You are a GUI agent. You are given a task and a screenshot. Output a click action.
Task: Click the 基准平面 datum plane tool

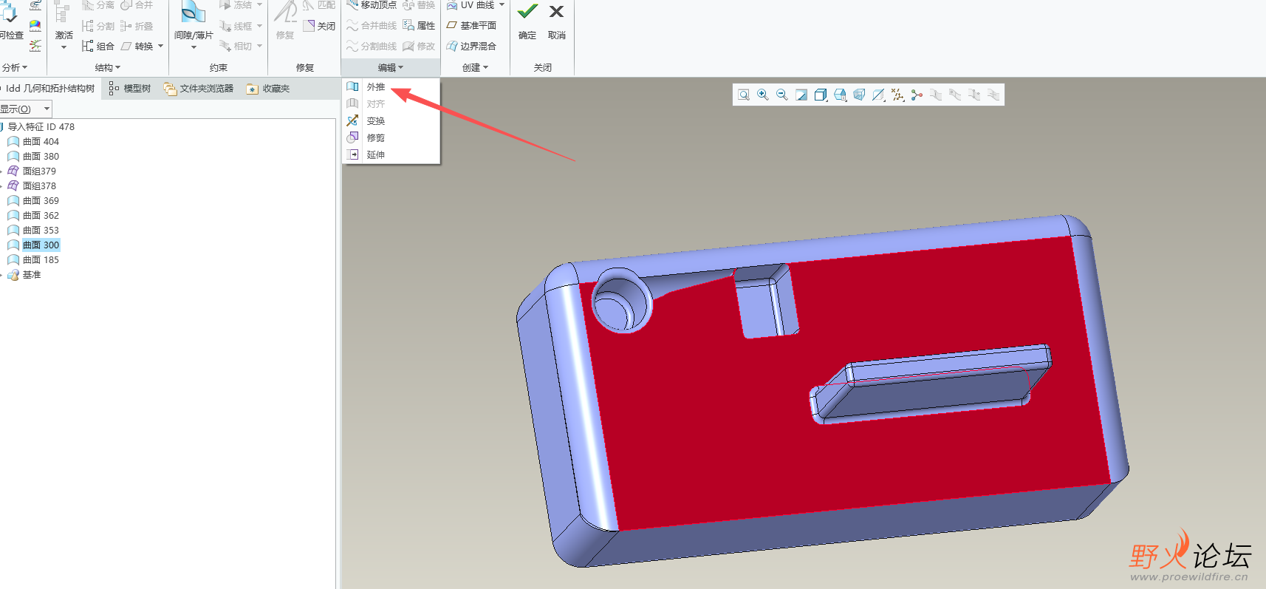(471, 25)
